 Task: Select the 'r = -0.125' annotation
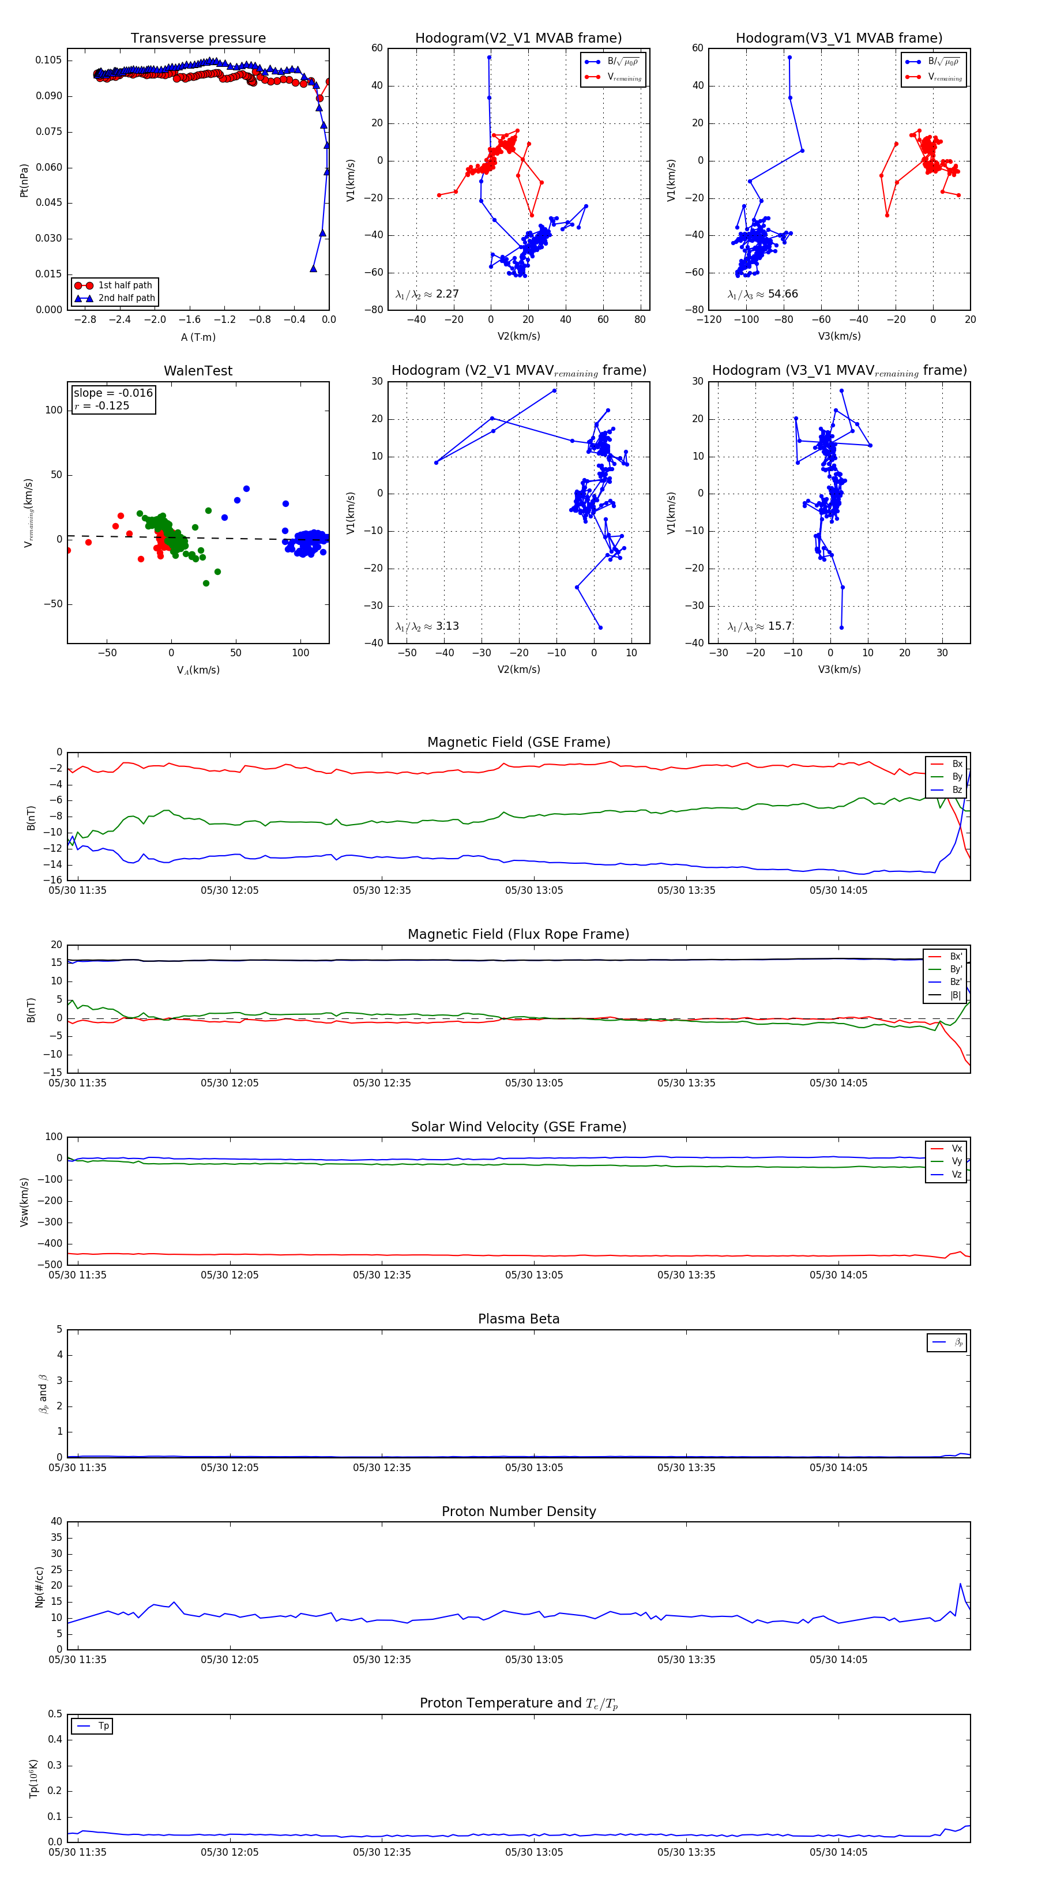[x=102, y=405]
